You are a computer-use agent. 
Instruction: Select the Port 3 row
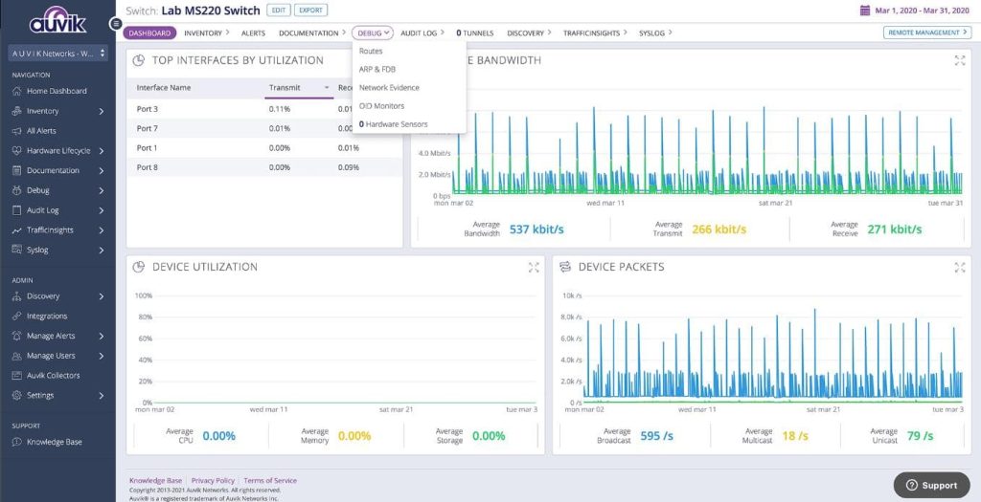264,109
